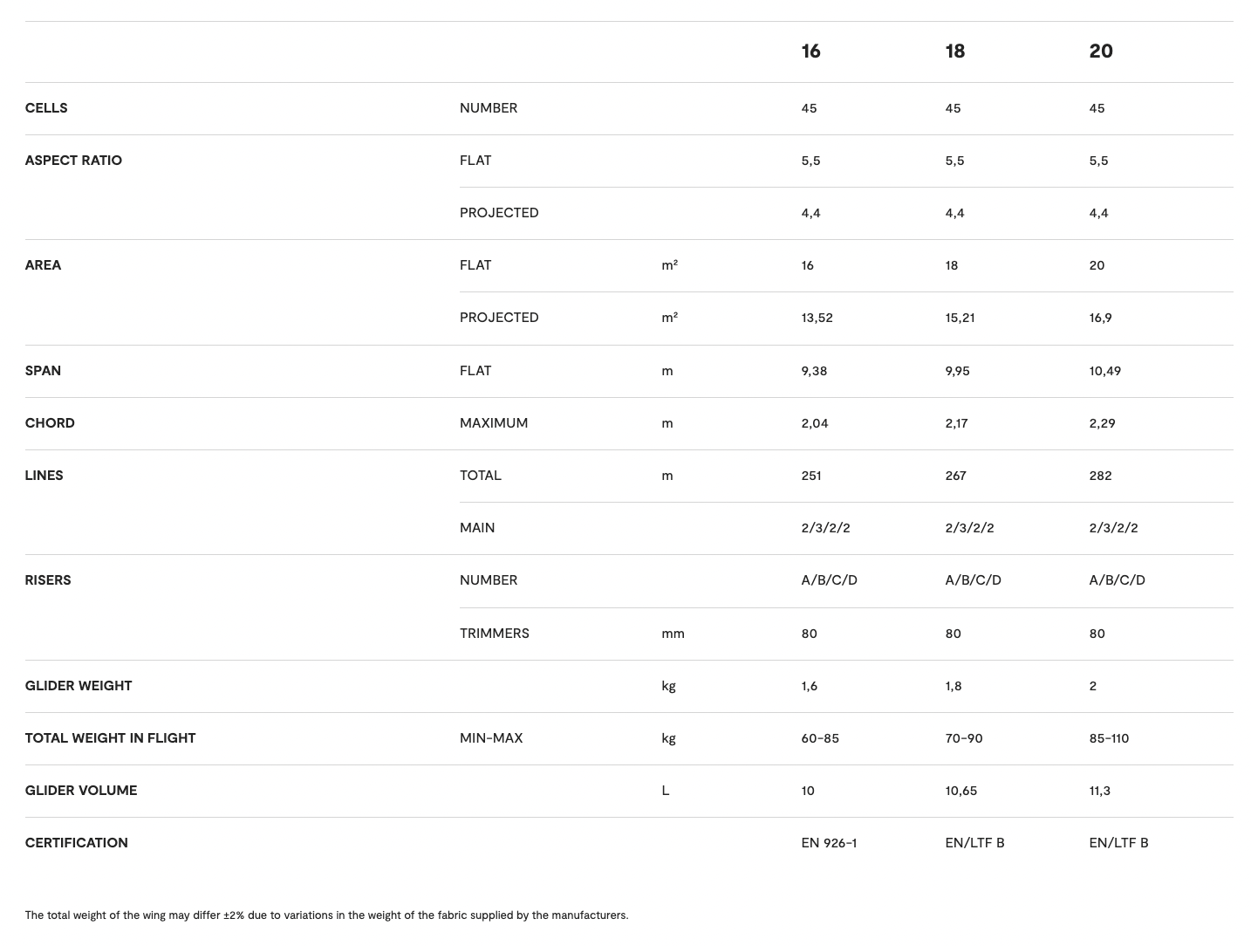Click the EN 926-1 certification value
This screenshot has height=946, width=1251.
click(x=829, y=843)
